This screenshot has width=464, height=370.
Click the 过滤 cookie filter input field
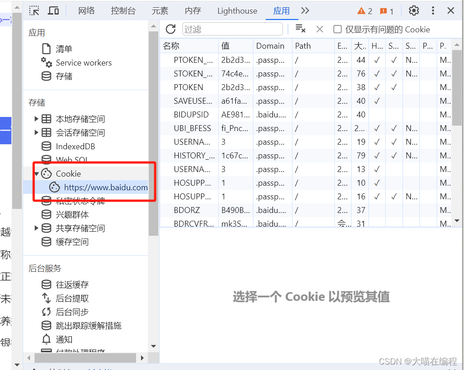232,29
